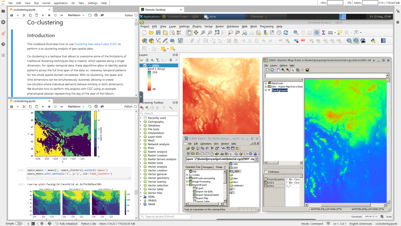401x226 pixels.
Task: Enable the Continuous checkbox
Action: (266, 172)
